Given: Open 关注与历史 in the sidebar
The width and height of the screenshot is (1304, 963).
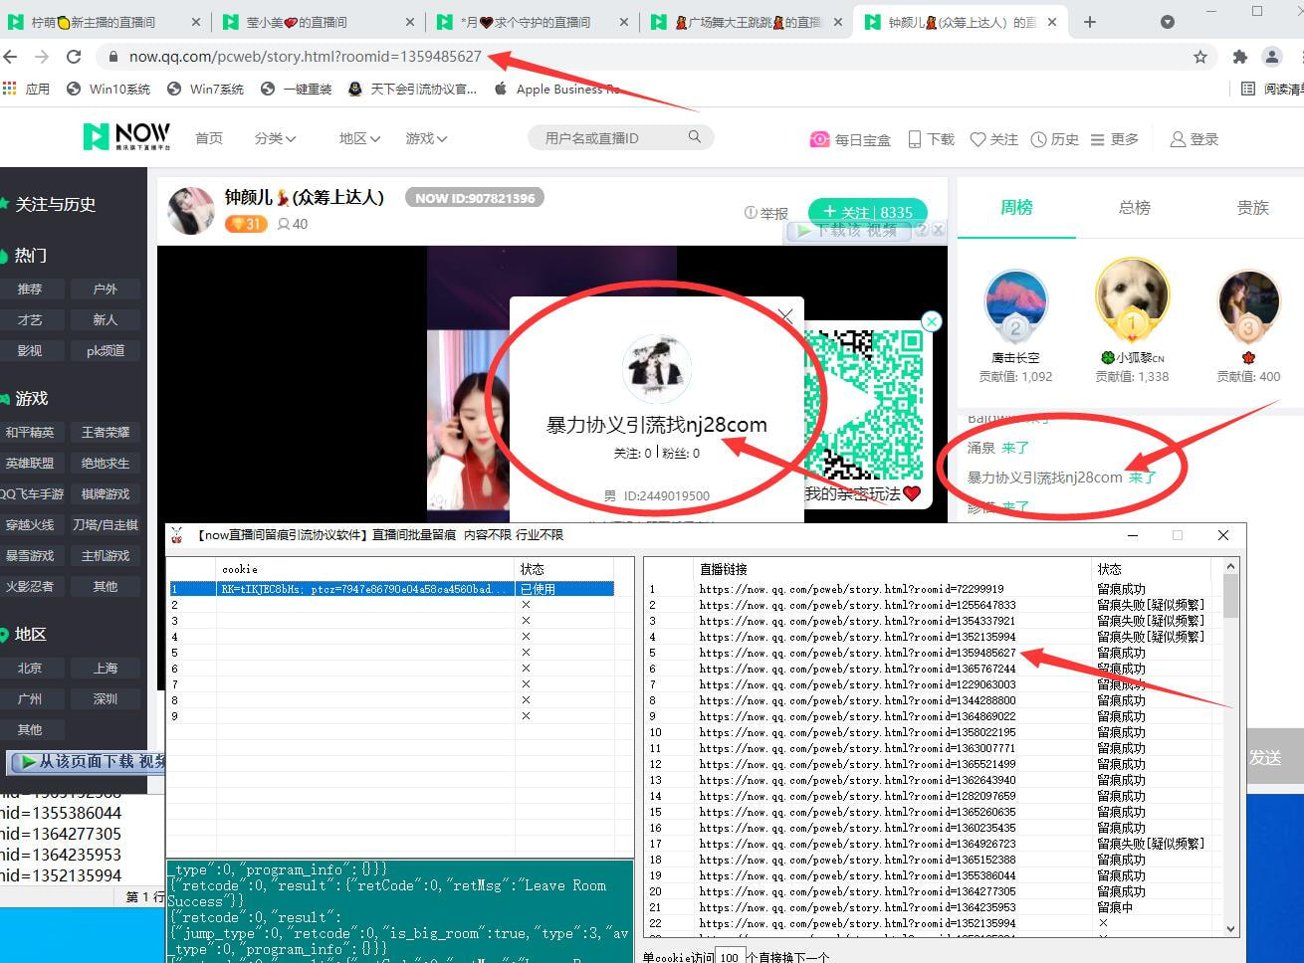Looking at the screenshot, I should [50, 204].
